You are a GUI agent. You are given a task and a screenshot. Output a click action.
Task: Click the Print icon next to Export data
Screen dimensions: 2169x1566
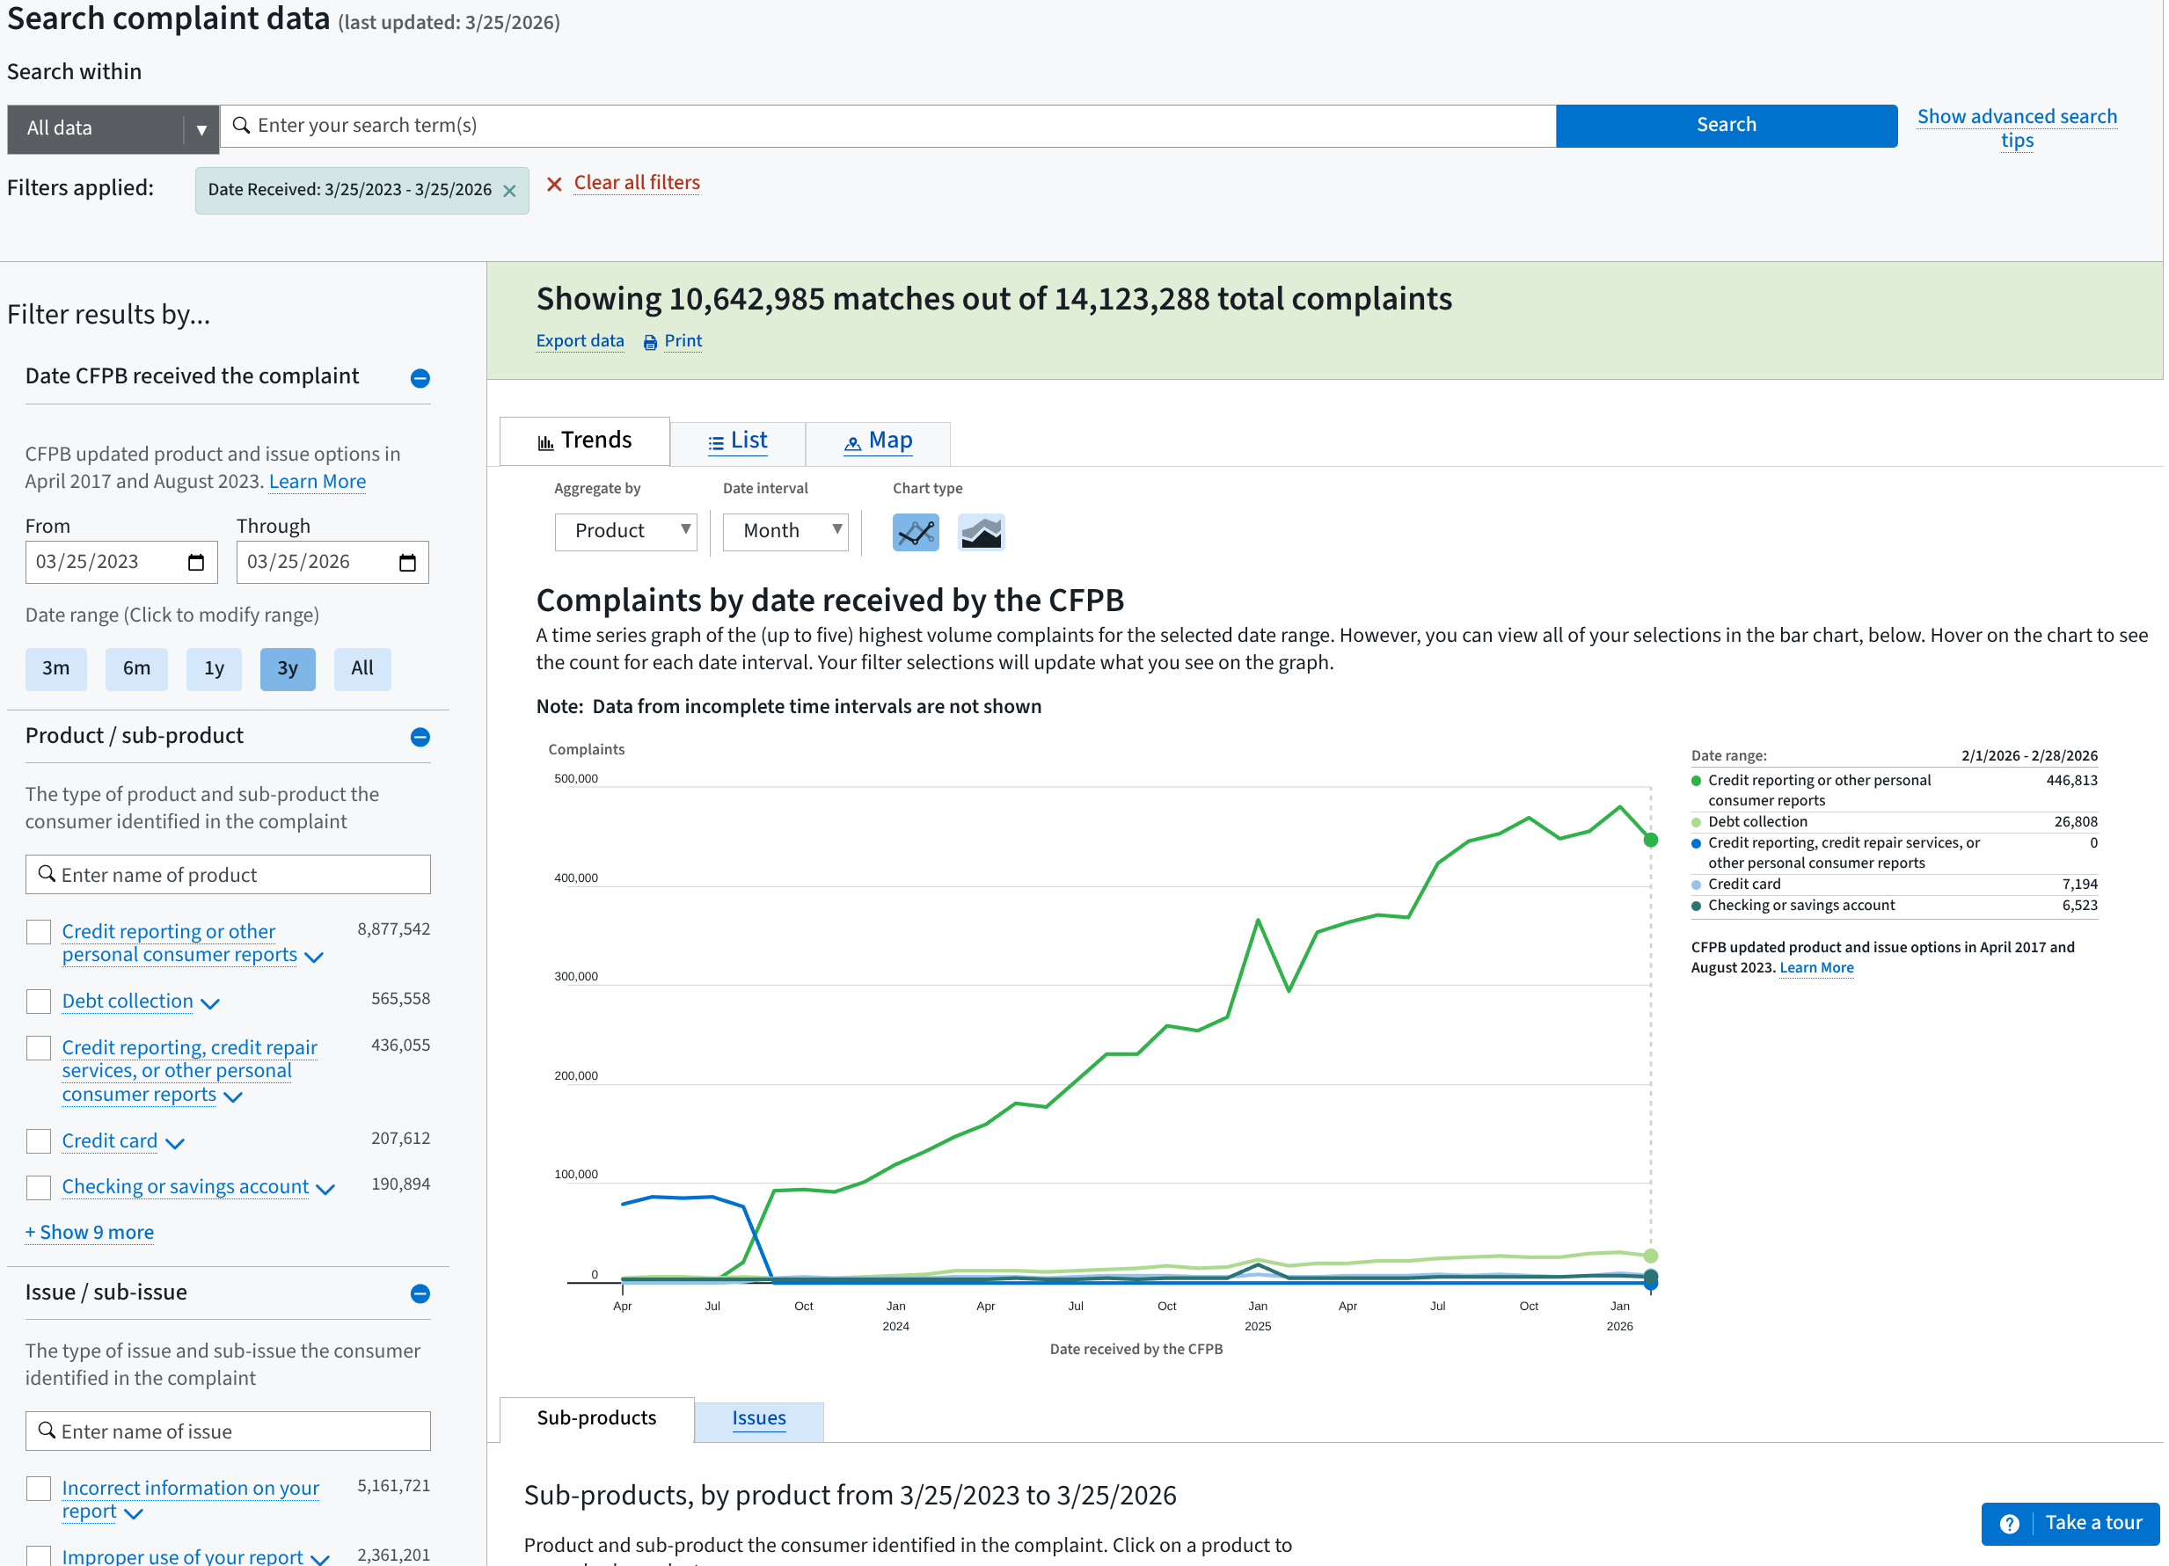coord(649,341)
